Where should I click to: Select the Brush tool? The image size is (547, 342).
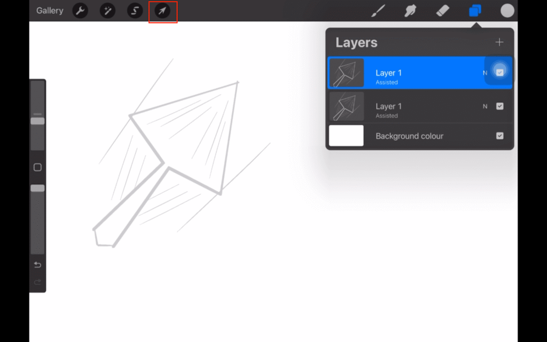click(x=378, y=11)
